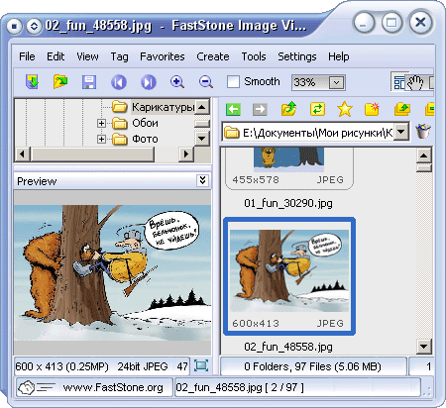Enable the Smooth checkbox
Image resolution: width=446 pixels, height=408 pixels.
coord(233,81)
